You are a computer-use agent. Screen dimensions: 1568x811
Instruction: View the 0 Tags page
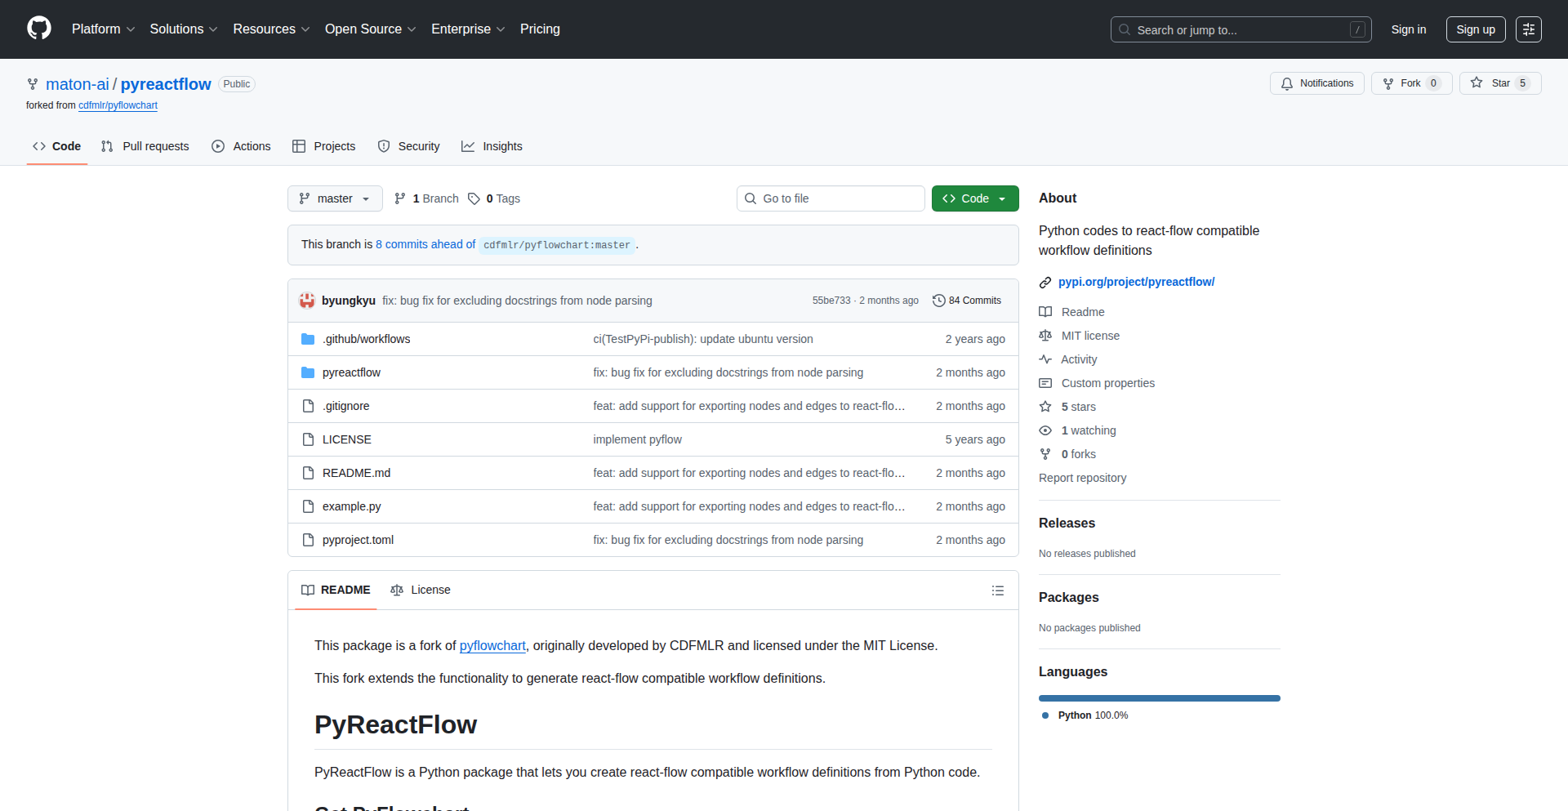494,198
